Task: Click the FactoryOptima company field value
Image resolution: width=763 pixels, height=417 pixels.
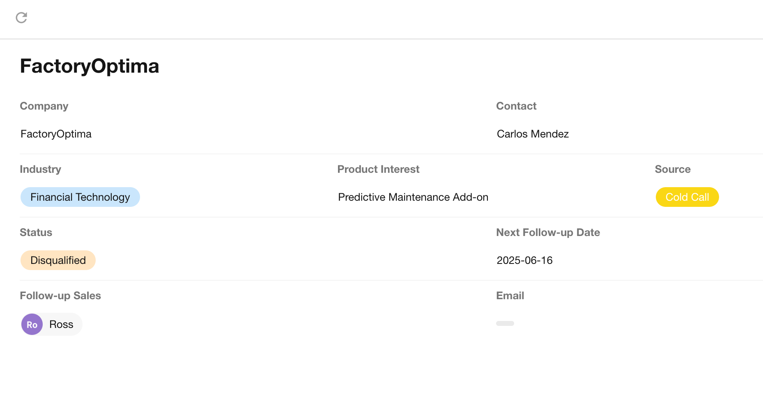Action: pos(56,134)
